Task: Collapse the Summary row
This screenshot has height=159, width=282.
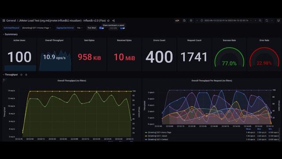Action: click(x=10, y=34)
